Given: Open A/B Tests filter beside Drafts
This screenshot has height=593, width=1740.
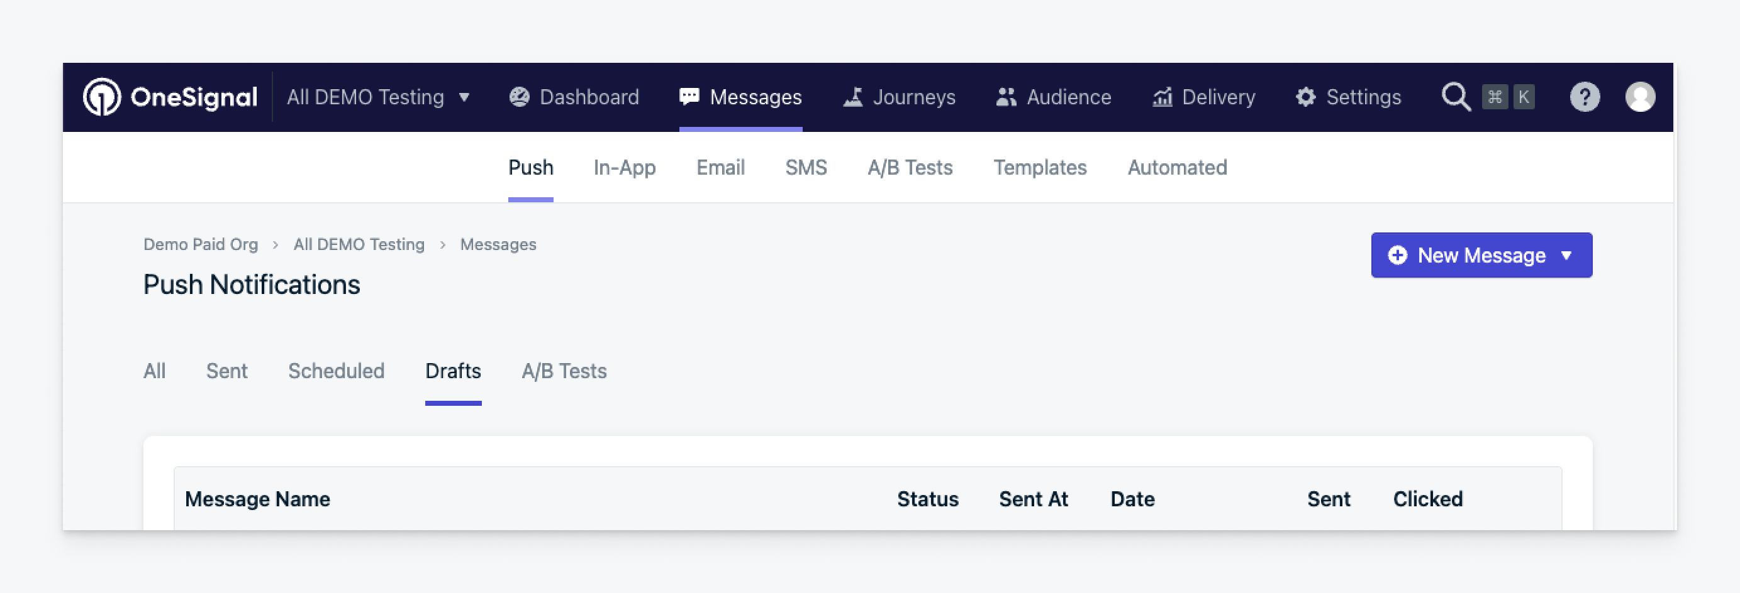Looking at the screenshot, I should [x=564, y=371].
